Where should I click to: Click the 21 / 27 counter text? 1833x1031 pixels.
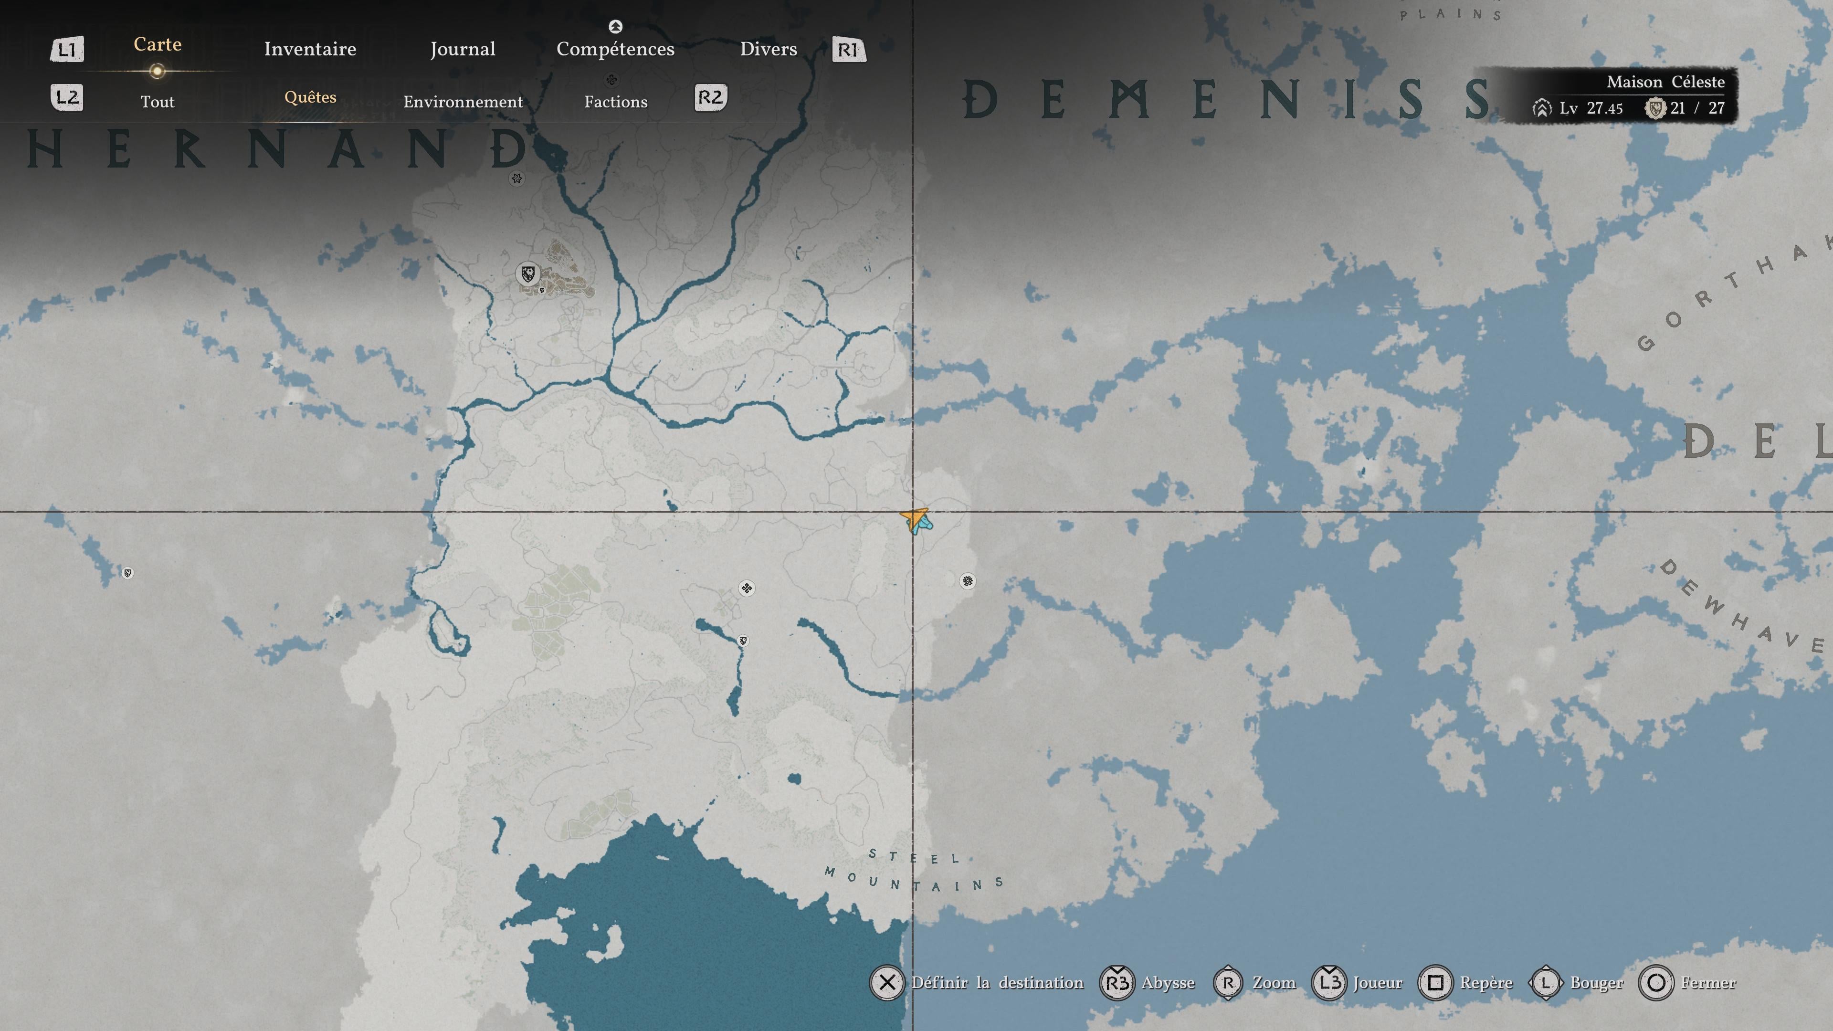(1698, 108)
